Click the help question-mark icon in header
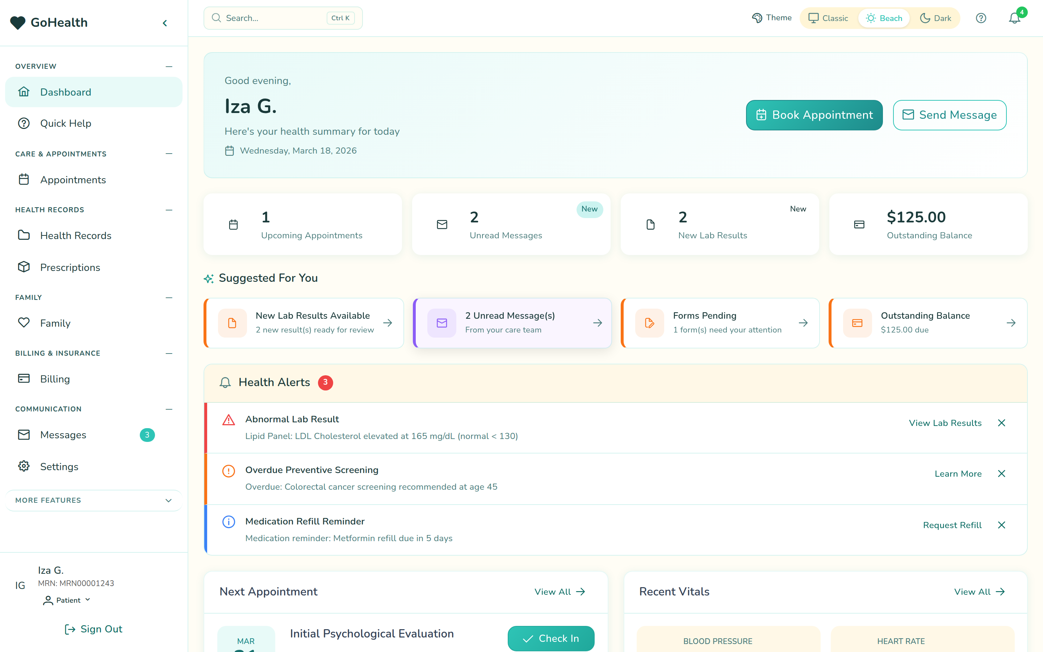Viewport: 1043px width, 652px height. pos(981,18)
